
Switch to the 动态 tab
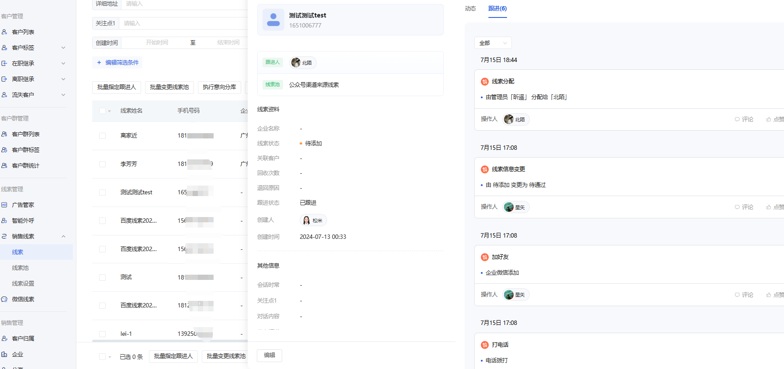pyautogui.click(x=470, y=9)
